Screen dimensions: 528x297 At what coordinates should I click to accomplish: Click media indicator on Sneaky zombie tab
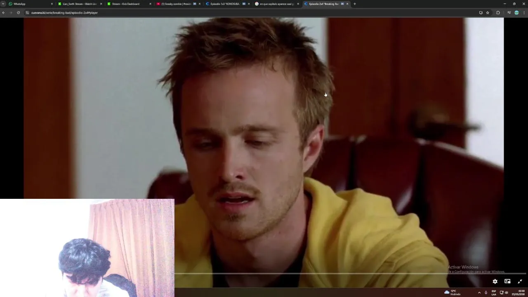195,4
